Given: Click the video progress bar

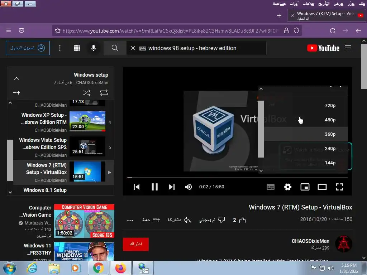Looking at the screenshot, I should click(237, 178).
